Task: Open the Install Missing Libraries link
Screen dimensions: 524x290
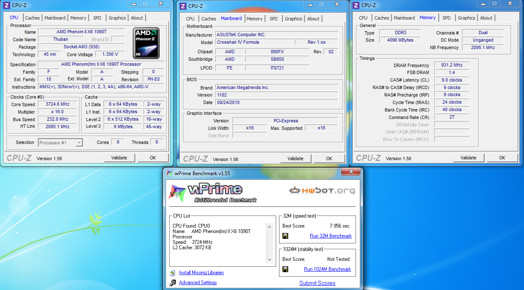Action: [x=201, y=273]
